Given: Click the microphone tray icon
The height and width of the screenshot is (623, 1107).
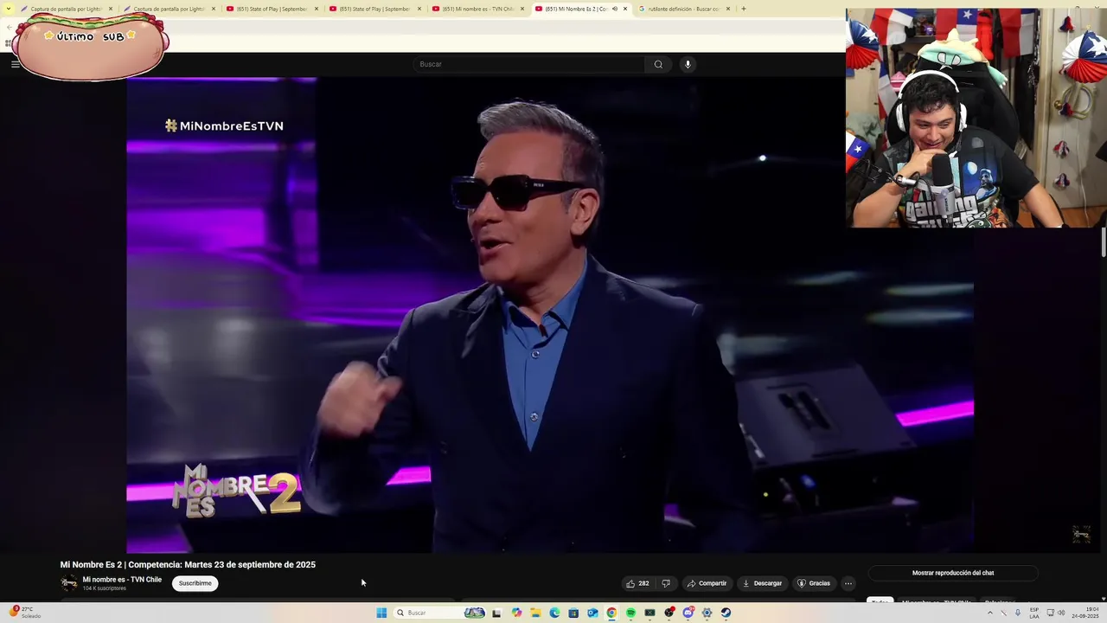Looking at the screenshot, I should pyautogui.click(x=1018, y=613).
